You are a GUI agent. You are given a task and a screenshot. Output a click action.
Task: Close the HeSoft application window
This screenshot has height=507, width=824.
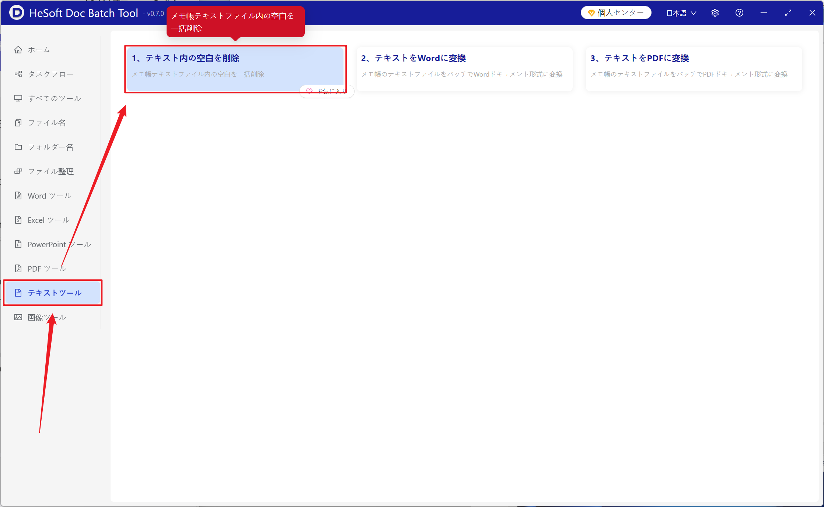(812, 13)
